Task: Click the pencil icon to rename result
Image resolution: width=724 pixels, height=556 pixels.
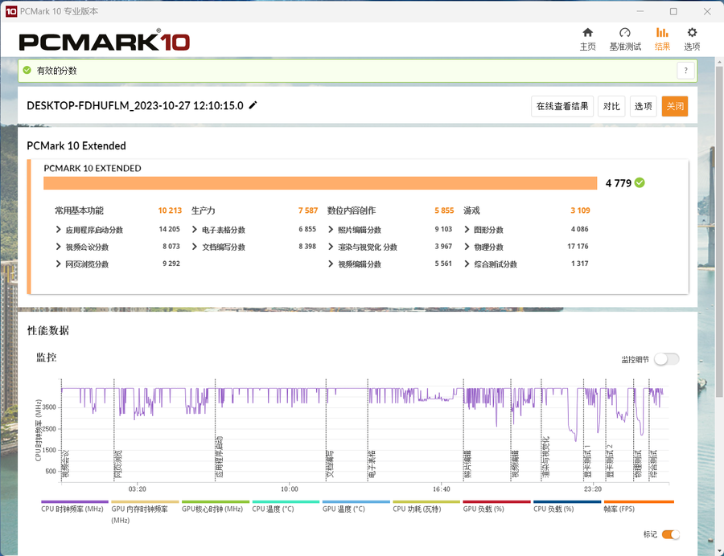Action: [x=253, y=105]
